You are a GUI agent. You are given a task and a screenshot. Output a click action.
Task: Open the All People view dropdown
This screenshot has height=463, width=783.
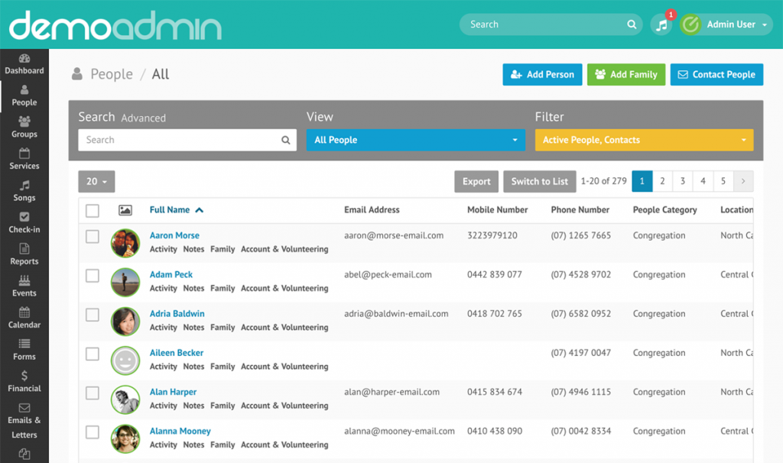point(415,140)
